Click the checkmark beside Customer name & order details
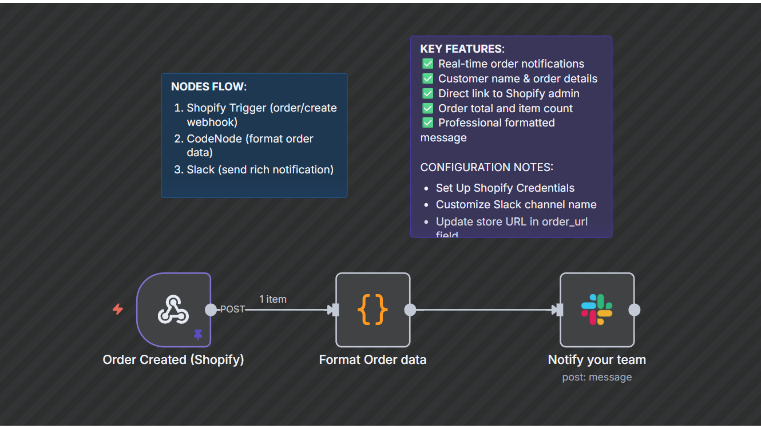The width and height of the screenshot is (761, 428). [427, 78]
